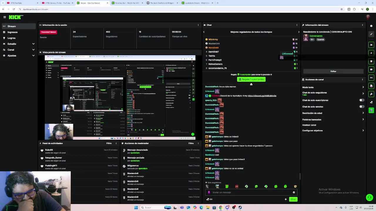The width and height of the screenshot is (376, 211).
Task: Open Ingresos in the sidebar
Action: (x=19, y=32)
